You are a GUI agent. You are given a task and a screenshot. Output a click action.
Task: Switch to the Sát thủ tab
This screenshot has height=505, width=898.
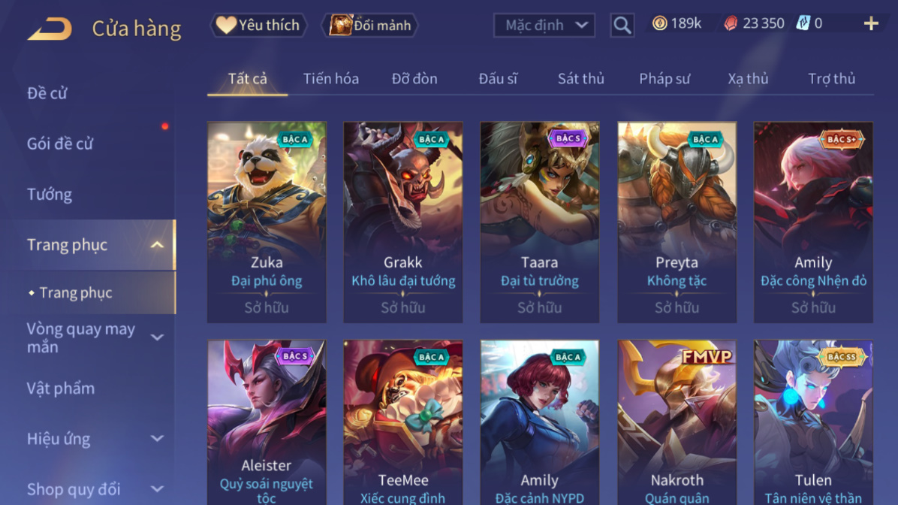(580, 78)
